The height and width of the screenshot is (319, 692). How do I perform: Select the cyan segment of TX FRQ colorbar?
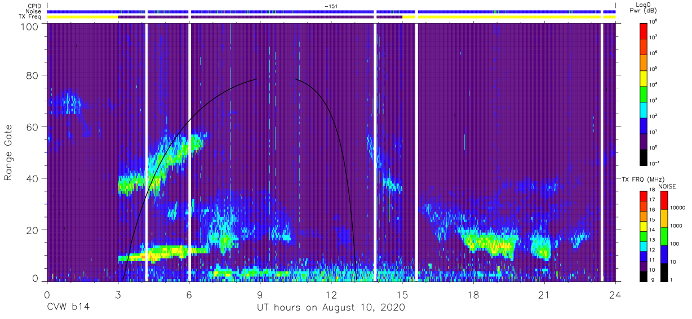pos(644,245)
